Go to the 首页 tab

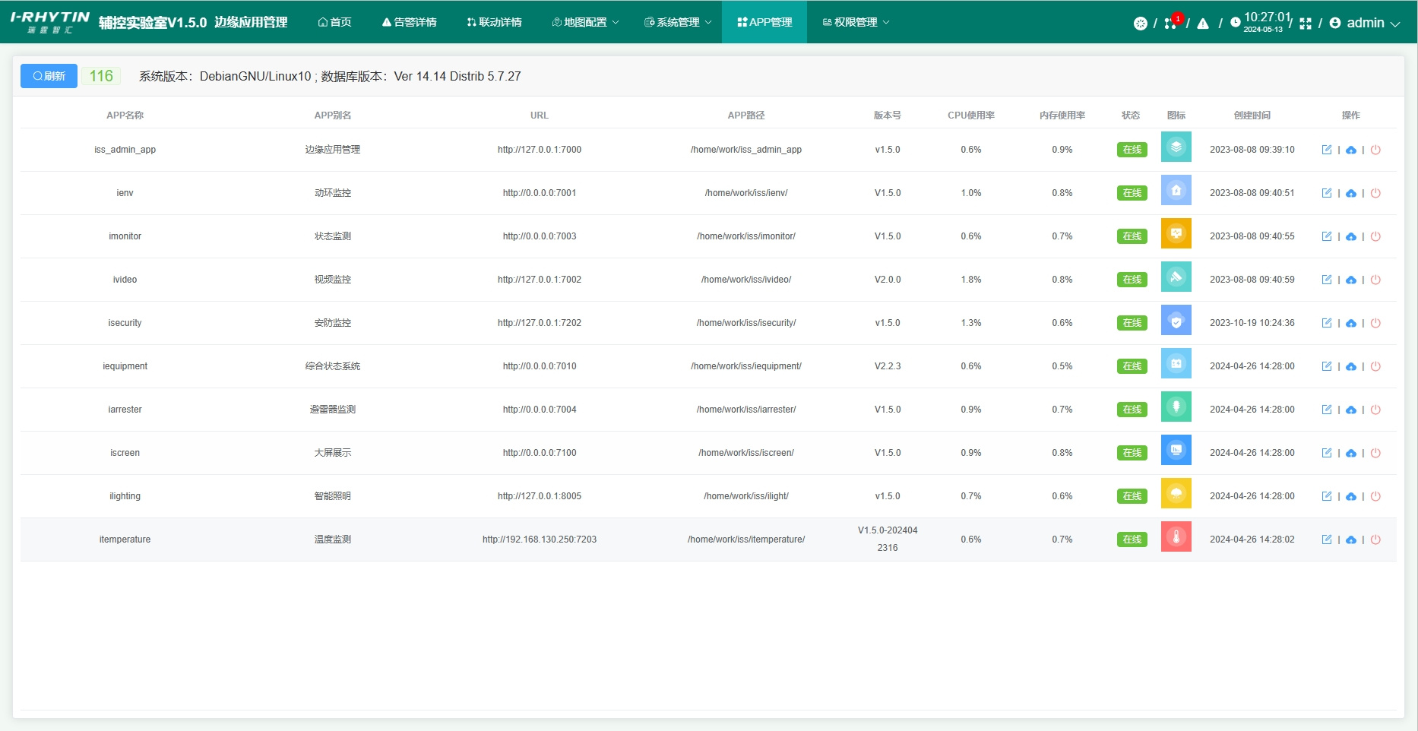[334, 22]
